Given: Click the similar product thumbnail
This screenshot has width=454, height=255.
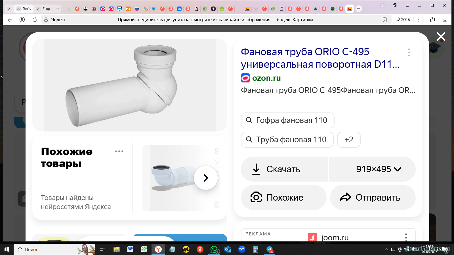Looking at the screenshot, I should tap(173, 178).
